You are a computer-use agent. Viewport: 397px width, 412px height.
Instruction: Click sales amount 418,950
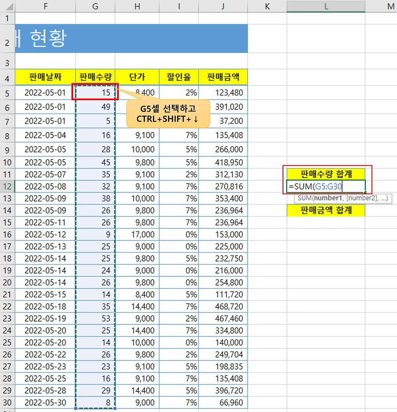(223, 162)
